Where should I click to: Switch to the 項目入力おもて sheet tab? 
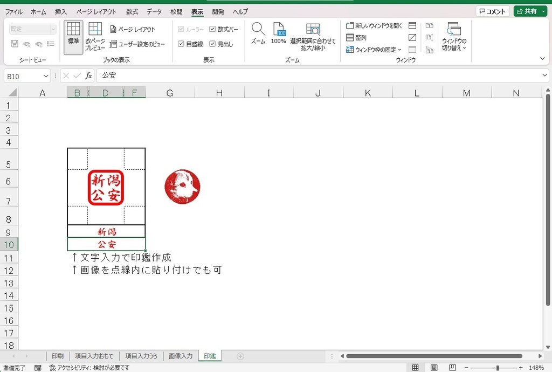94,356
